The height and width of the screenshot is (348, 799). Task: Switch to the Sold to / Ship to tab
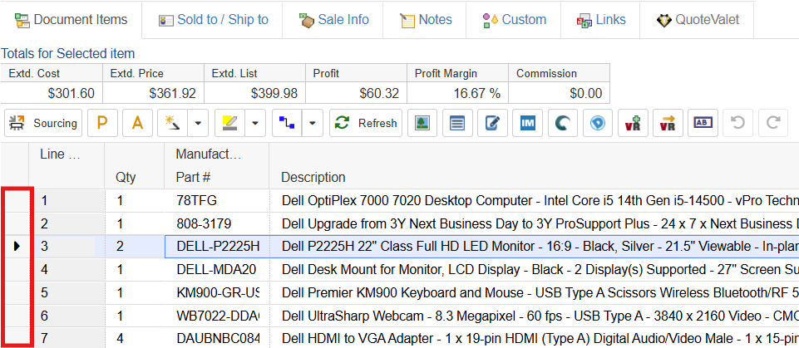(x=213, y=19)
